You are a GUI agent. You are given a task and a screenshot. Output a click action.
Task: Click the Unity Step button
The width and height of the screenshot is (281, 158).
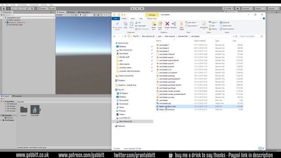(142, 8)
